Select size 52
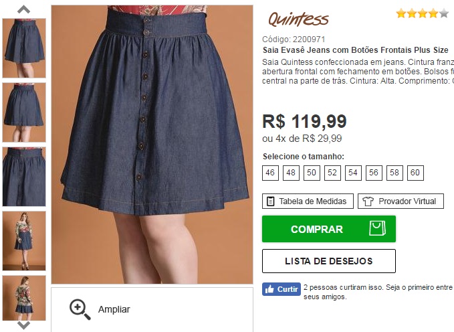Screen dimensions: 454x332 coord(332,173)
